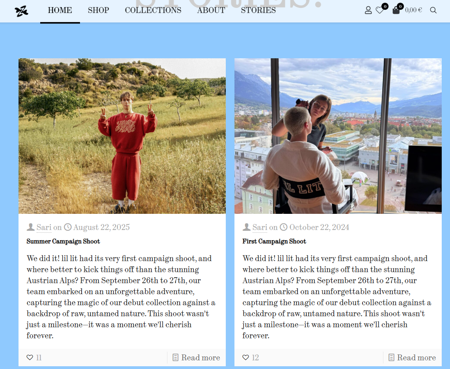Screen dimensions: 450x369
Task: Like the First Campaign Shoot post
Action: tap(245, 357)
